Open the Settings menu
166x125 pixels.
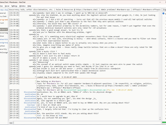point(15,6)
